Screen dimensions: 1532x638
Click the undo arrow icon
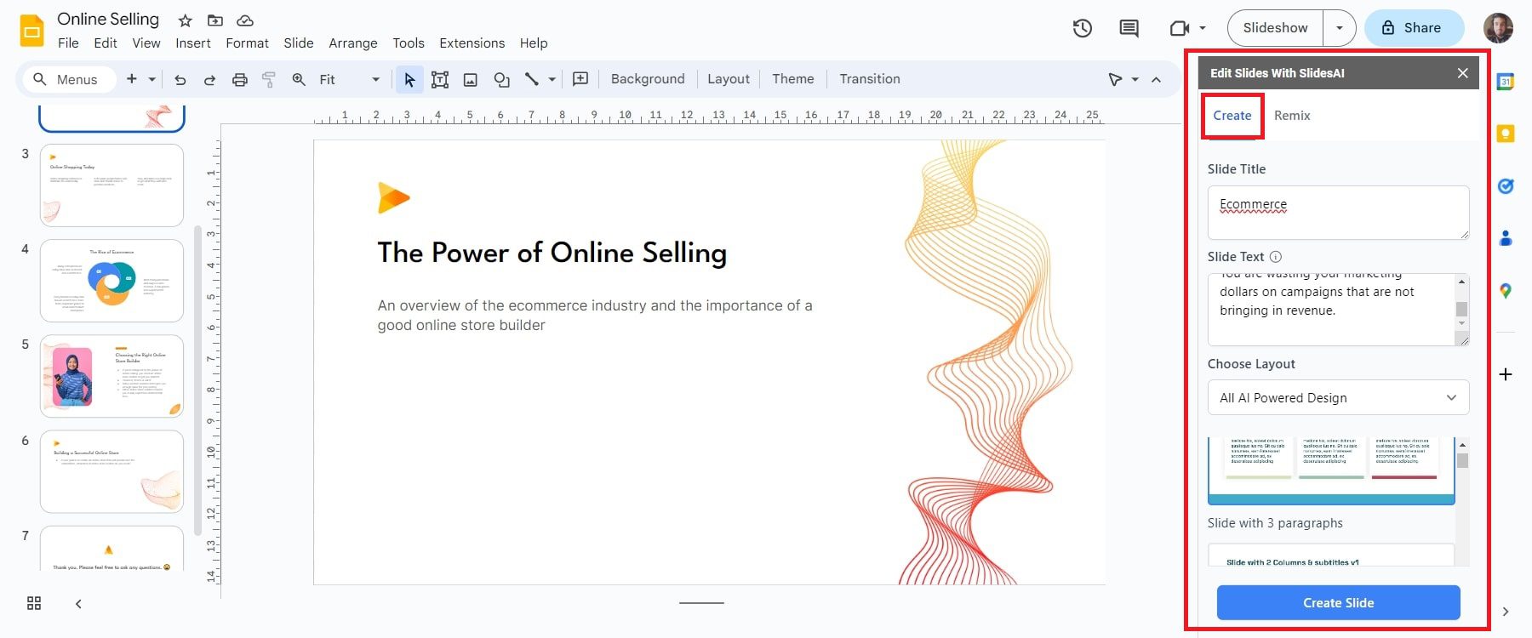[x=180, y=80]
